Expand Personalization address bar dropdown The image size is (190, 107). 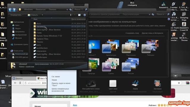150,14
